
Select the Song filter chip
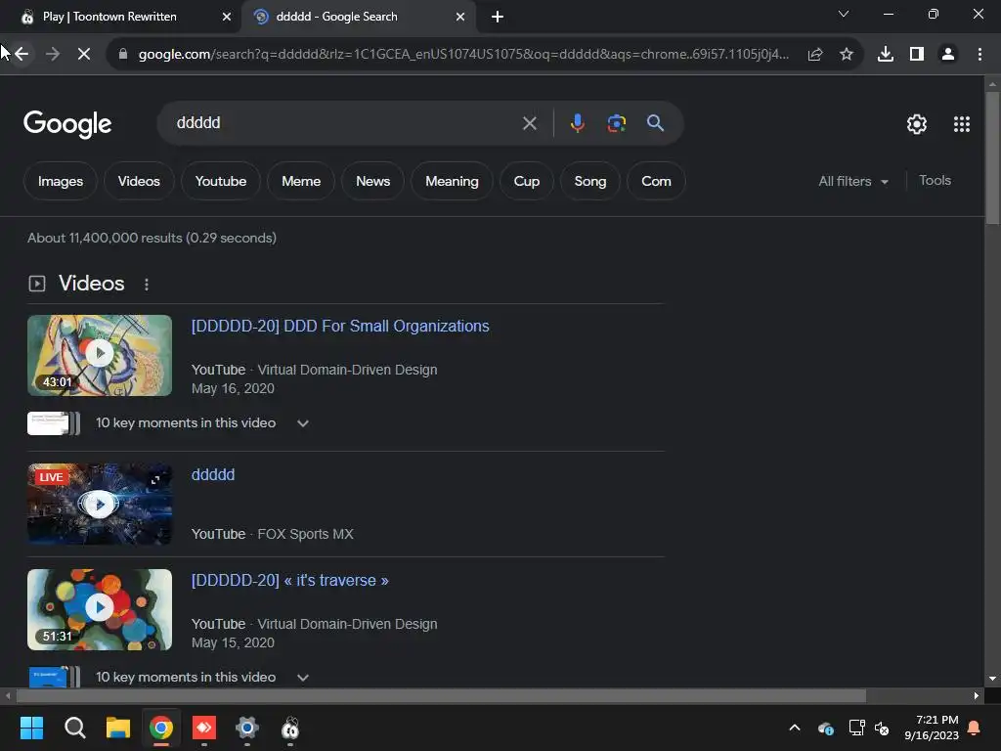[x=590, y=181]
